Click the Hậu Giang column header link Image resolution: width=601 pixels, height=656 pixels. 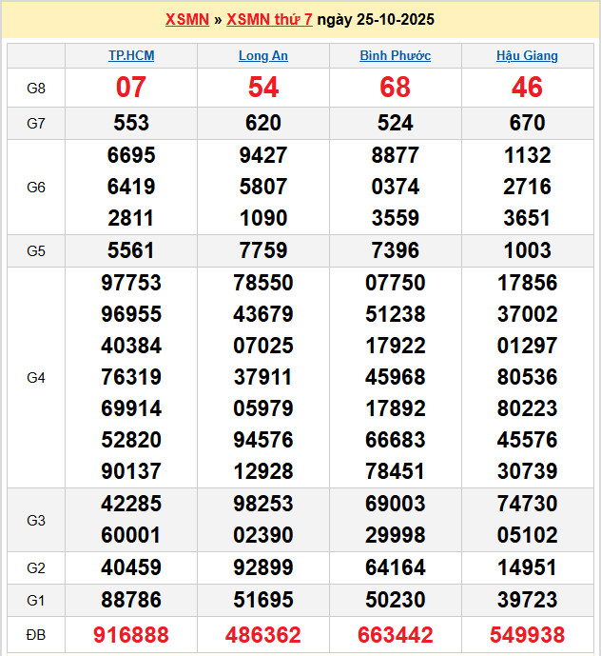coord(527,56)
